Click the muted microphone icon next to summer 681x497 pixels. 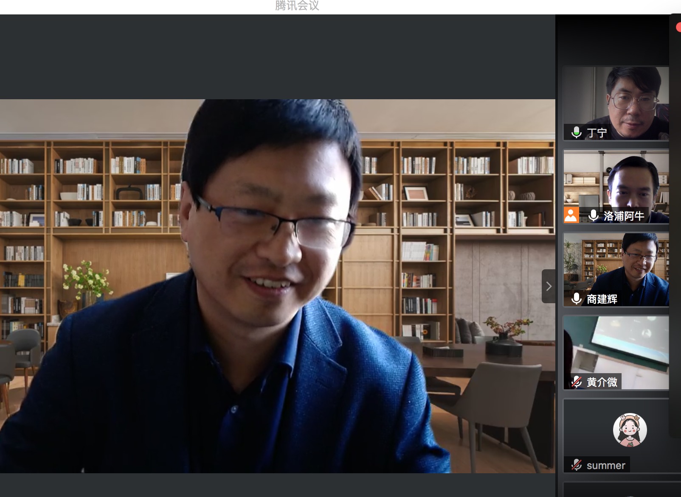pyautogui.click(x=576, y=465)
